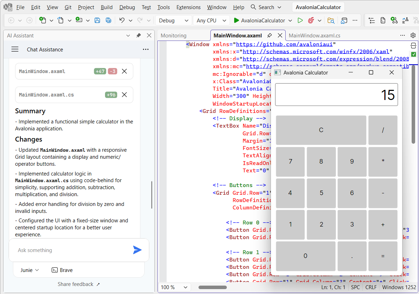The height and width of the screenshot is (294, 419).
Task: Open the File menu
Action: click(20, 7)
